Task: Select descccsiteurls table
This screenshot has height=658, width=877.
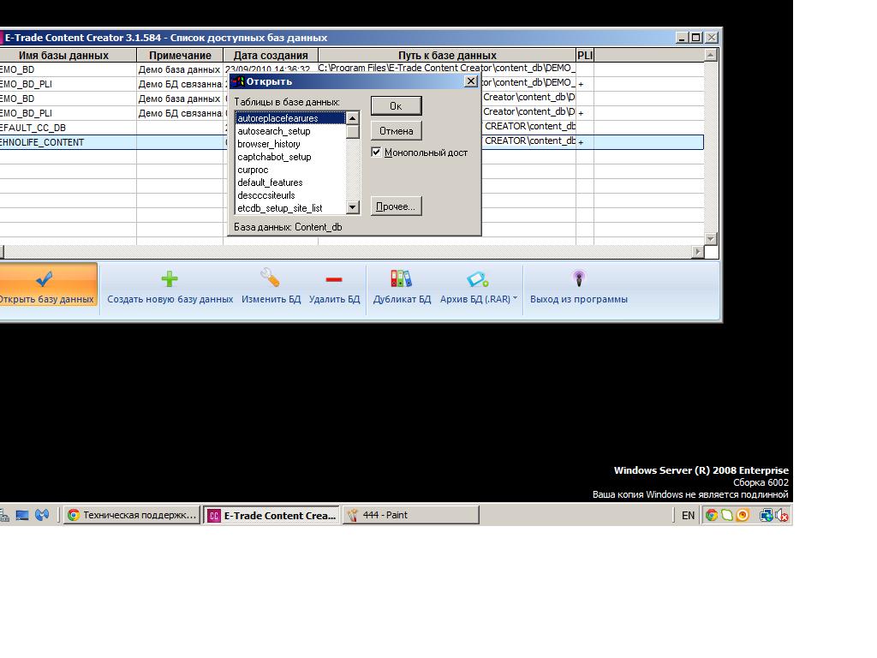Action: [290, 195]
